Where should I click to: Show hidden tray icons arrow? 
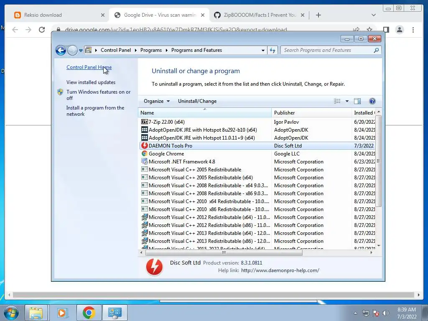355,313
